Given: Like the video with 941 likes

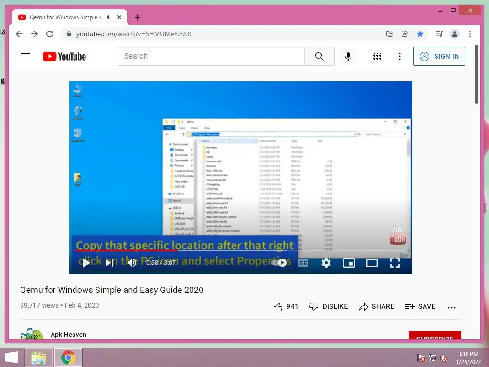Looking at the screenshot, I should [286, 306].
